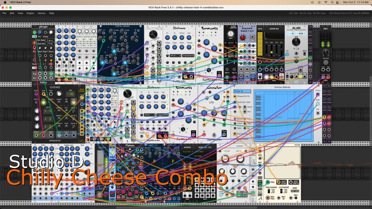
Task: Open the Phrase #1 selector on Entrian Melody
Action: click(x=242, y=91)
